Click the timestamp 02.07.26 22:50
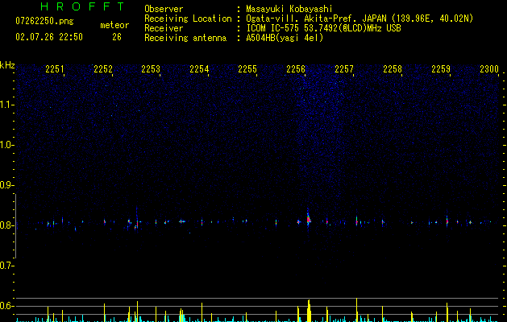This screenshot has width=507, height=322. (x=49, y=37)
